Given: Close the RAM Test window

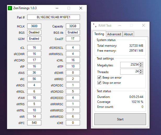Looking at the screenshot, I should (143, 25).
